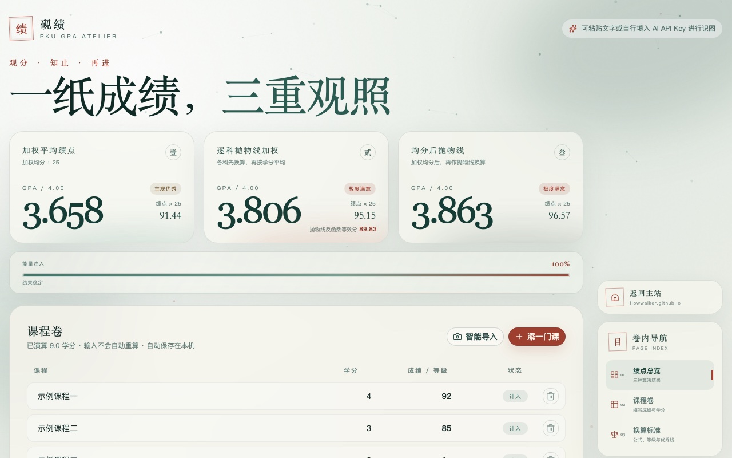Screen dimensions: 732x458
Task: Click the table icon beside 课程卷
Action: click(x=614, y=405)
